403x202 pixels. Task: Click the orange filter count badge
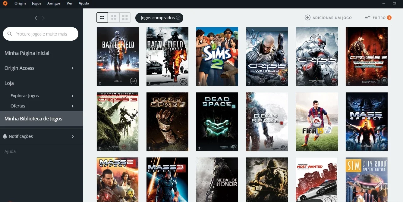(x=389, y=18)
